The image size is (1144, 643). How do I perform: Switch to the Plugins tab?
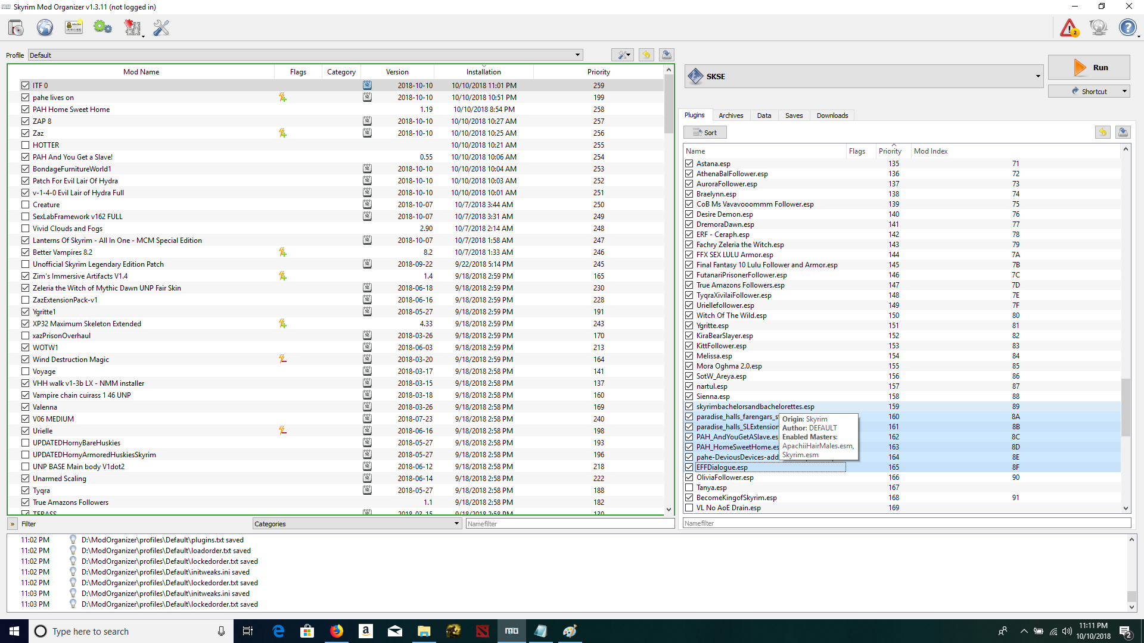tap(694, 115)
